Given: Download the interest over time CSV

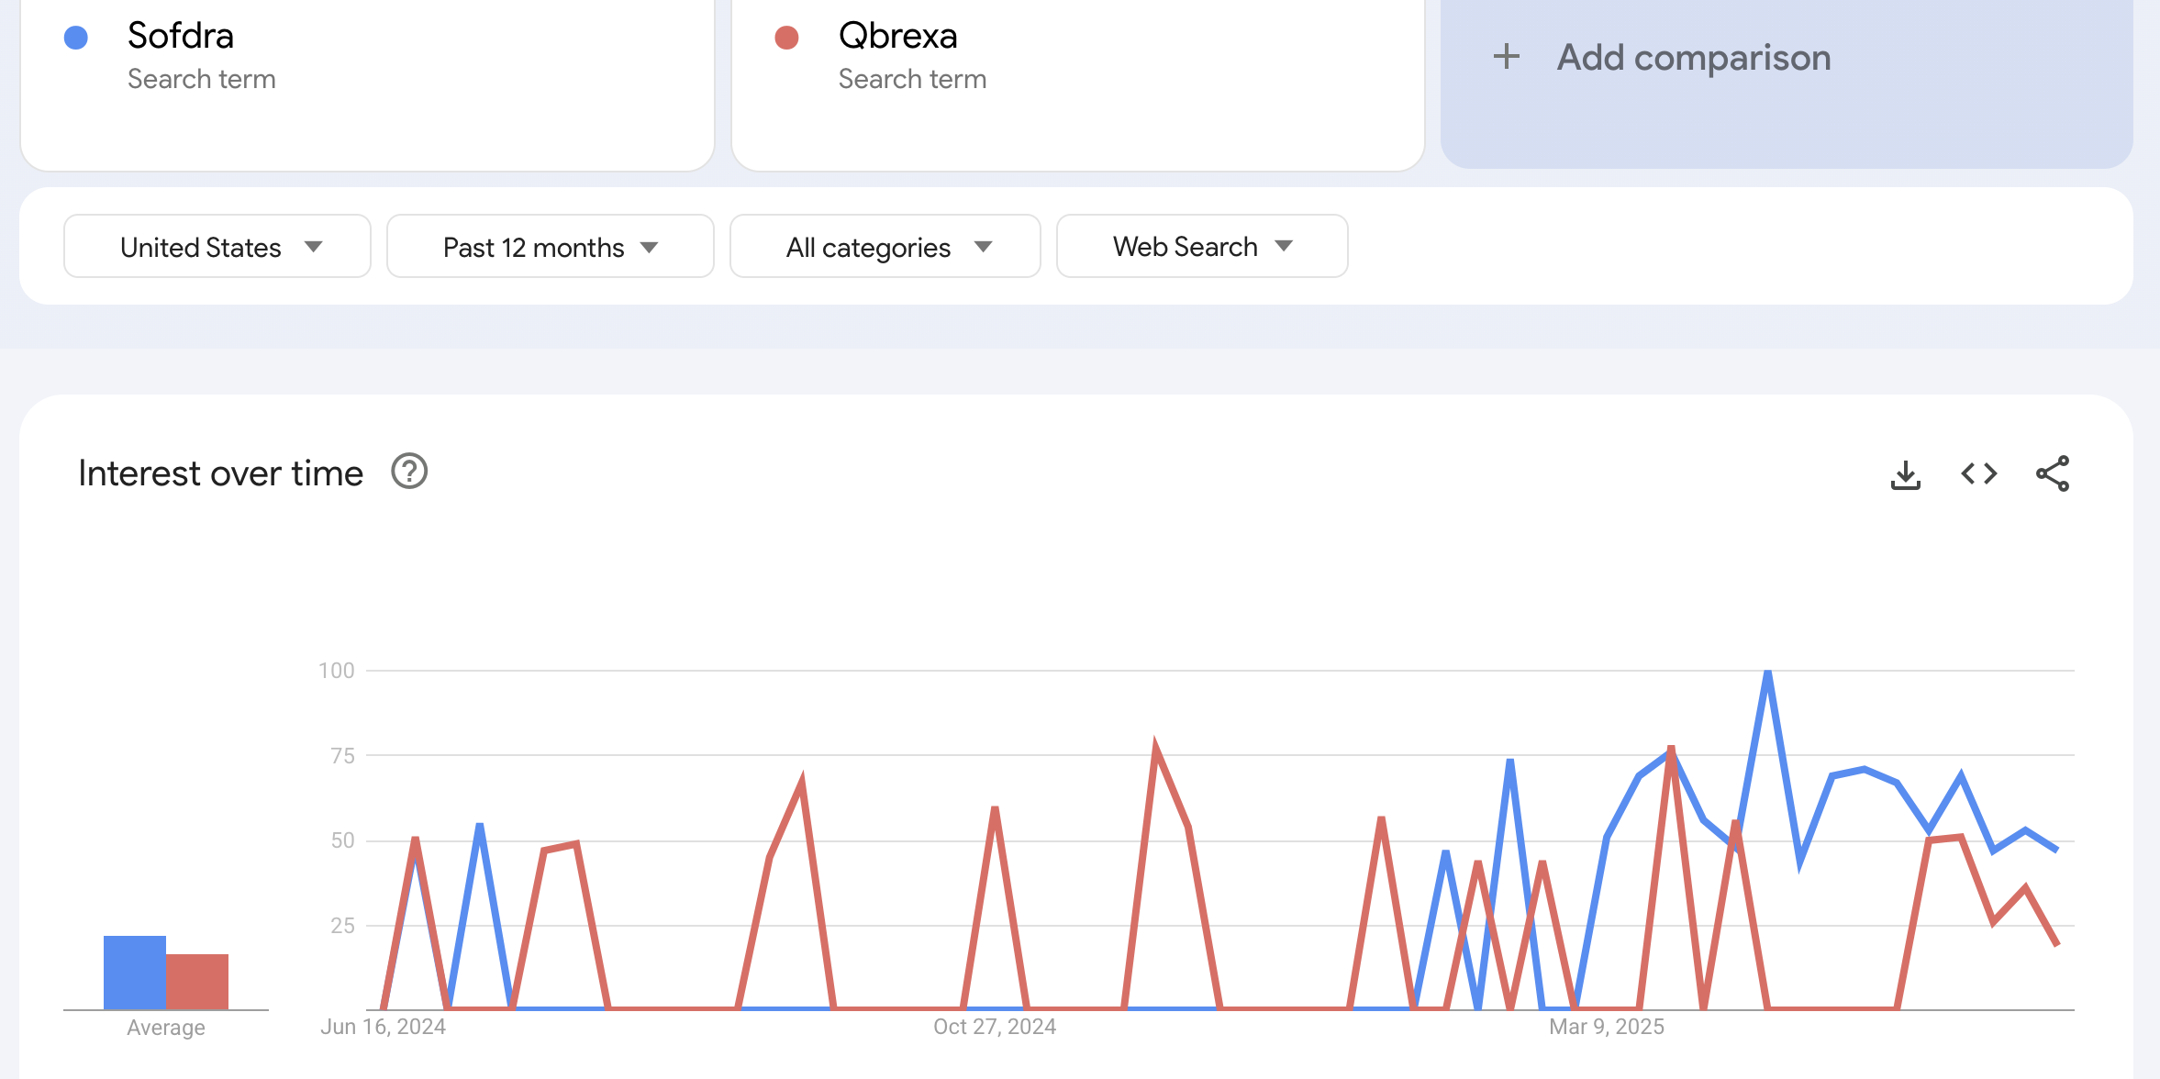Looking at the screenshot, I should tap(1905, 474).
